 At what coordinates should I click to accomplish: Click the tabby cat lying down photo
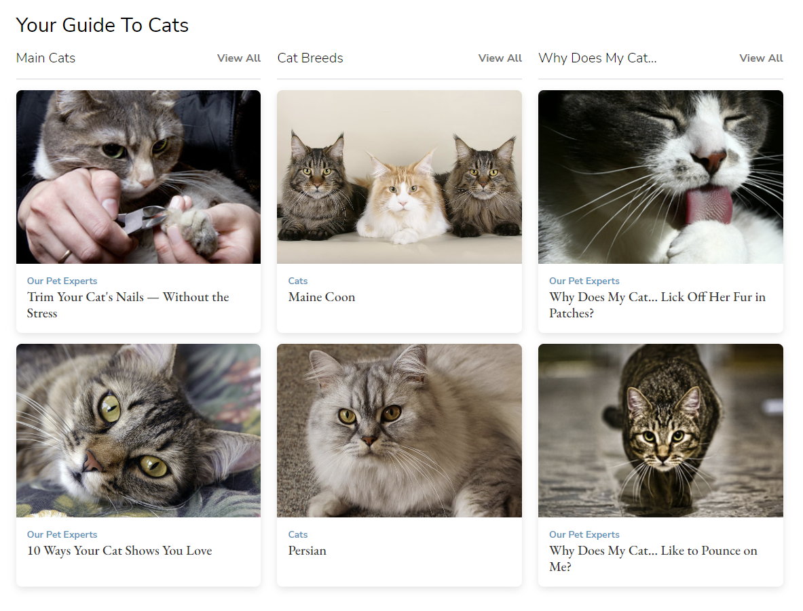click(x=138, y=431)
